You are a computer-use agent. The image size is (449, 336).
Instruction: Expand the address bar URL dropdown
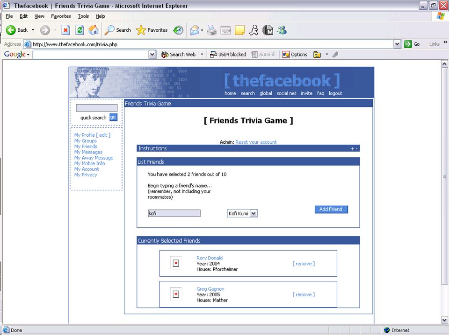[397, 44]
